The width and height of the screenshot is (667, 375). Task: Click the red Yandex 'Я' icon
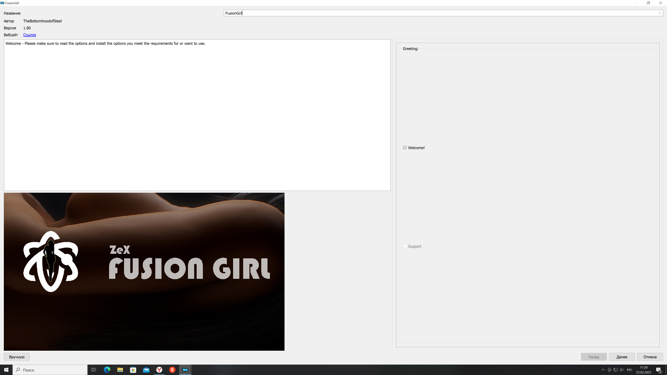[172, 370]
